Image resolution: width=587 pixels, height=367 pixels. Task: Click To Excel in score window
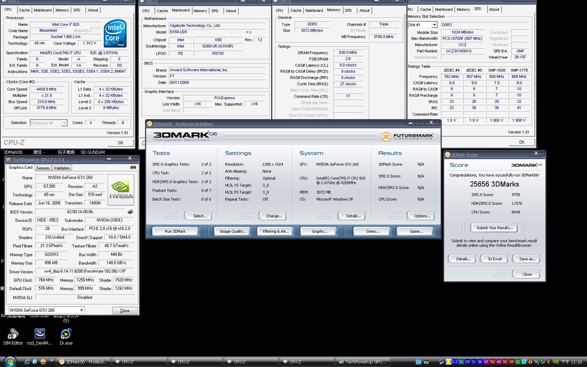[495, 259]
